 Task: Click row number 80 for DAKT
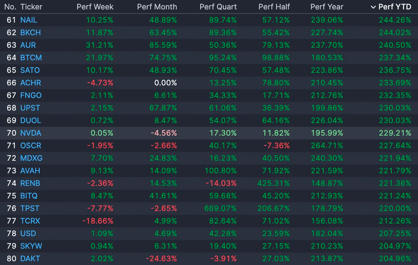coord(11,259)
